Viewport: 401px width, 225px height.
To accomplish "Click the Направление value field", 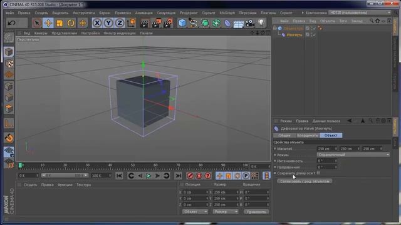I will click(327, 167).
